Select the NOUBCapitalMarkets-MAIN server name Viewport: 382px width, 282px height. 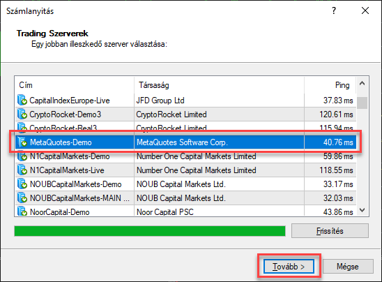point(79,198)
